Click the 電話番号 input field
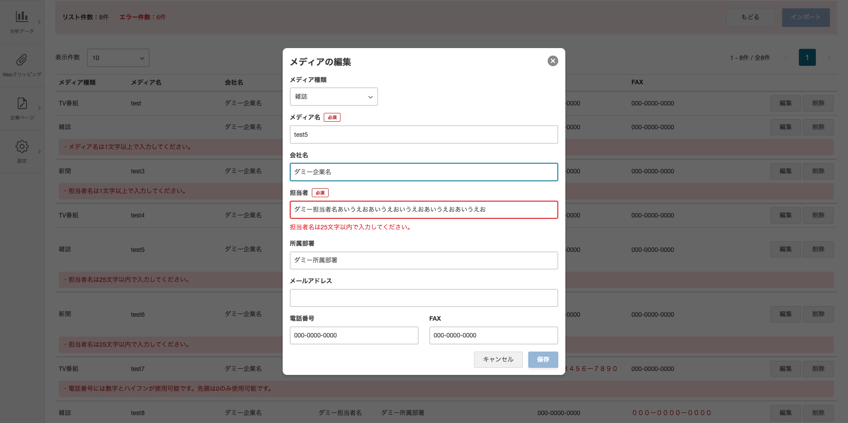The image size is (848, 423). (354, 335)
